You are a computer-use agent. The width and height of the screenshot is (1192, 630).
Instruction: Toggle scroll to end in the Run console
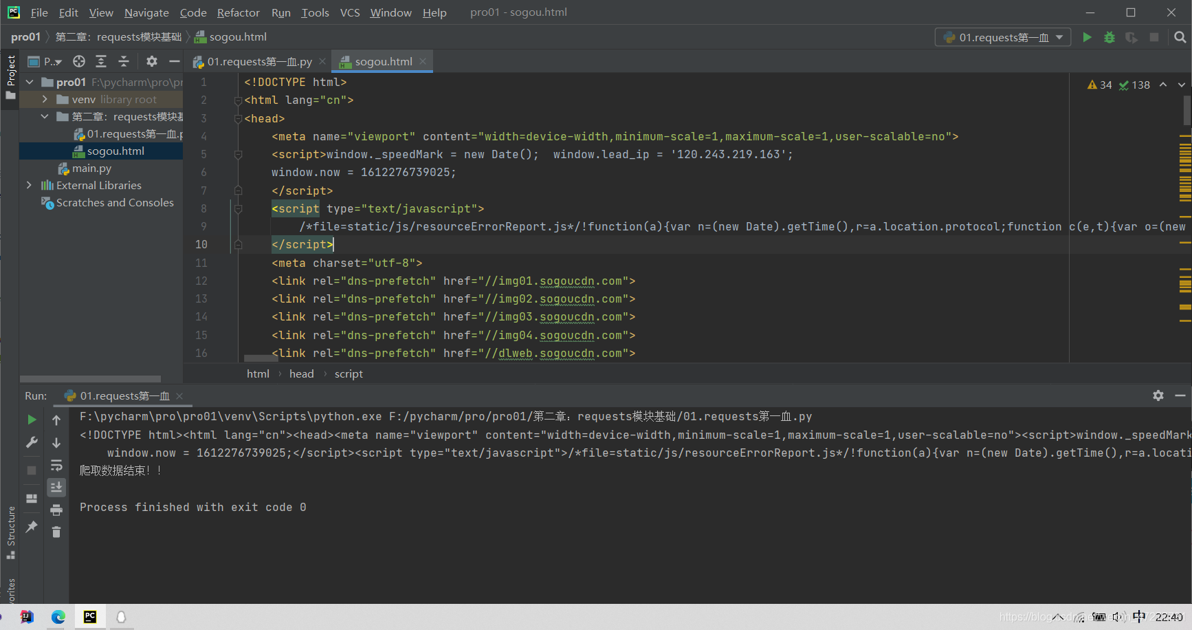(x=56, y=487)
